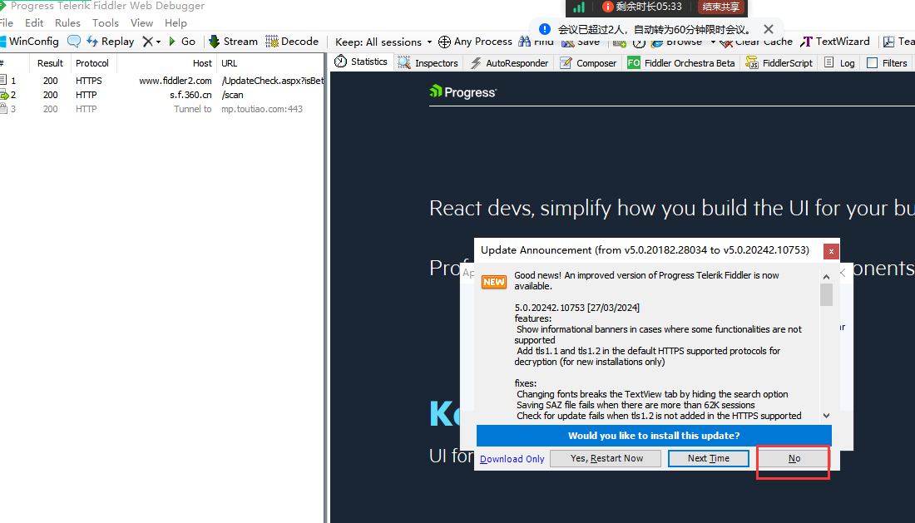Viewport: 915px width, 523px height.
Task: Open the Tools menu
Action: [x=106, y=22]
